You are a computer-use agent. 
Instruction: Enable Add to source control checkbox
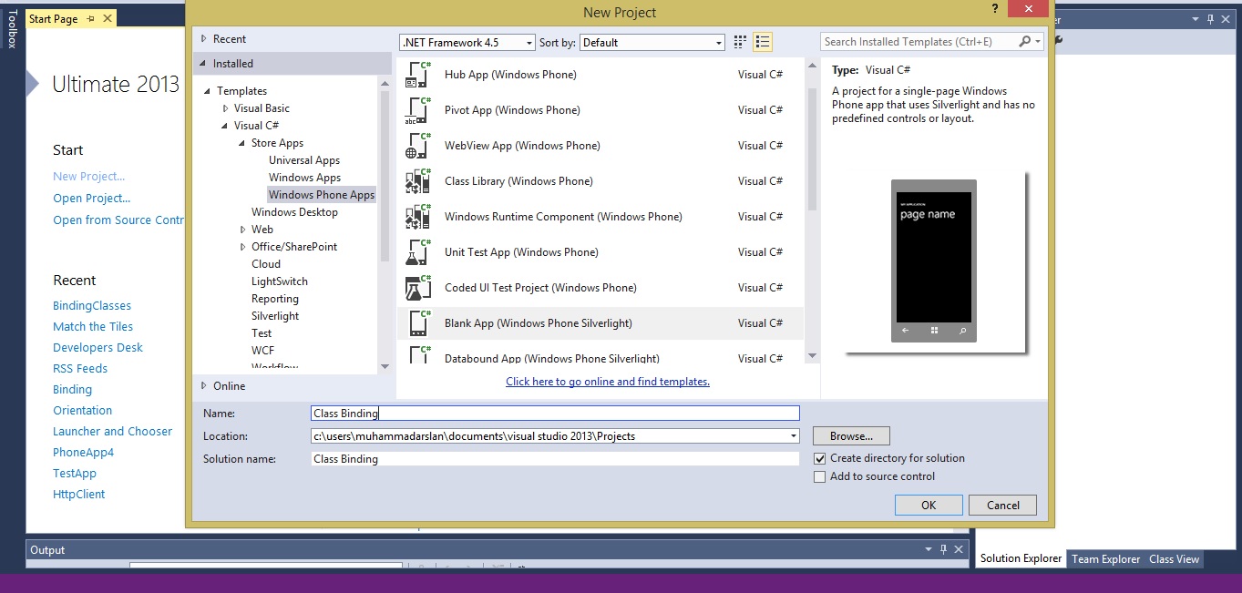tap(819, 476)
